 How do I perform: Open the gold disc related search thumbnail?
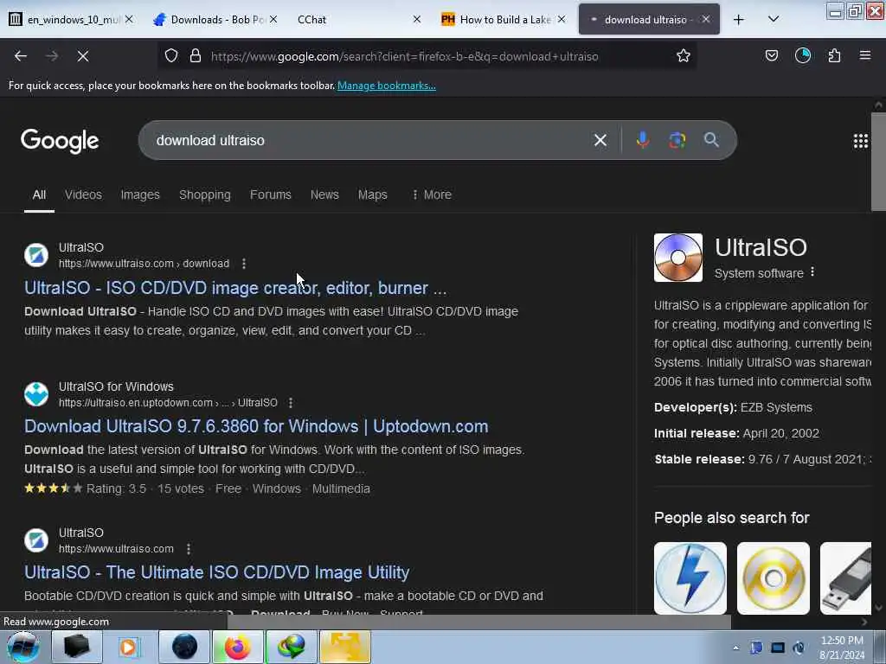[x=773, y=578]
